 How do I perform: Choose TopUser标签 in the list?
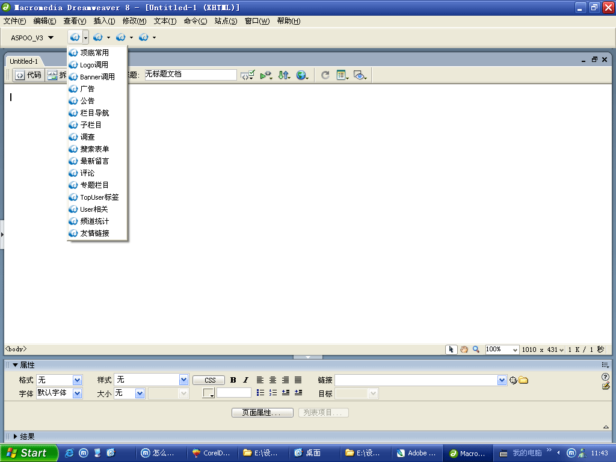[97, 197]
